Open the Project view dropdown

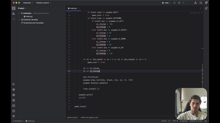tap(22, 8)
